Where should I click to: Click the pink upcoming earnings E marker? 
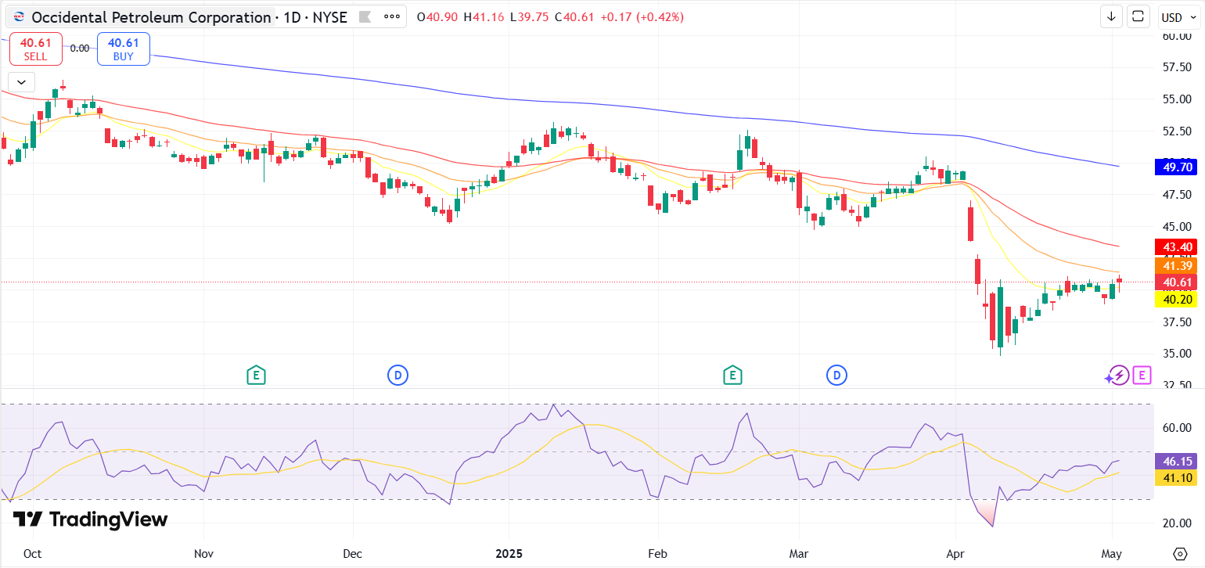click(x=1142, y=376)
